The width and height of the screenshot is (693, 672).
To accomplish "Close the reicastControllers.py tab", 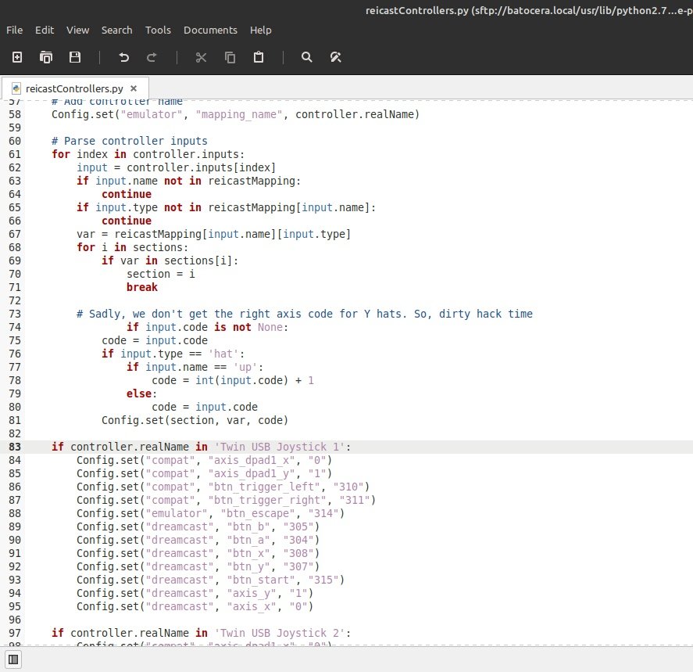I will (133, 88).
